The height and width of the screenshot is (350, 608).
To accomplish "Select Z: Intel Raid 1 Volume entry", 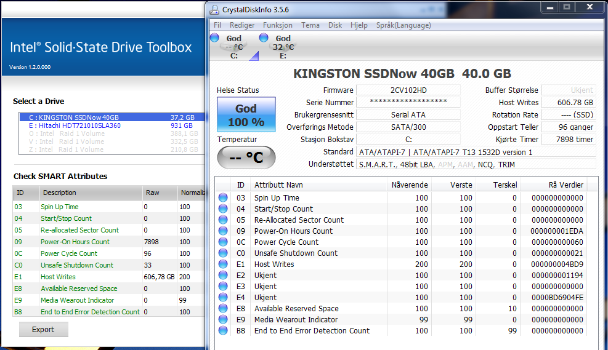I will (111, 149).
